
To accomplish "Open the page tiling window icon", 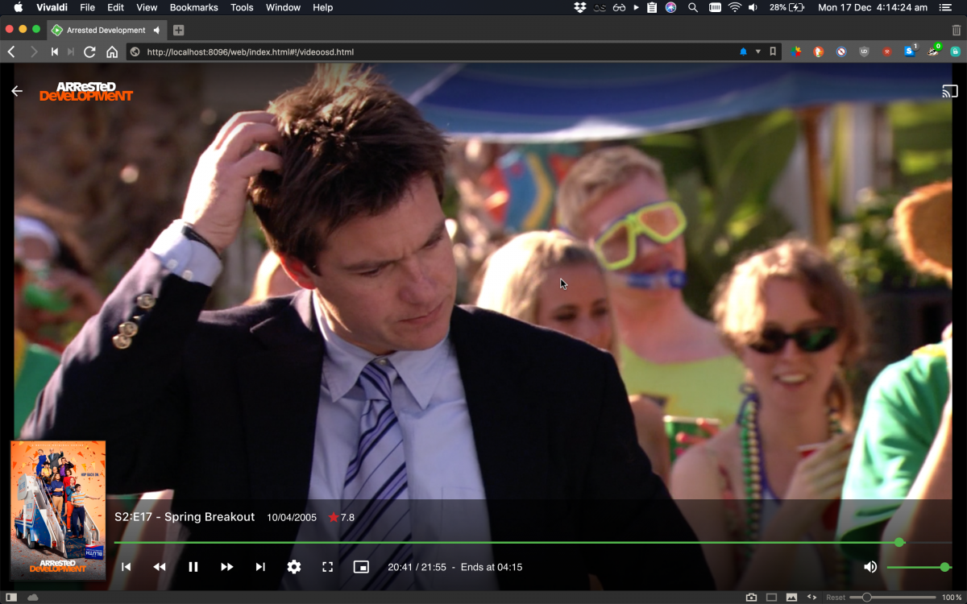I will [x=771, y=598].
